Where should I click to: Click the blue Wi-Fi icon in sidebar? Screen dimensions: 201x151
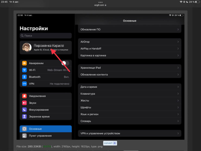point(24,70)
